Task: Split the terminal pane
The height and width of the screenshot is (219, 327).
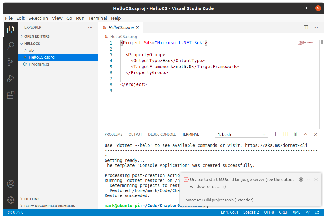Action: (x=286, y=134)
